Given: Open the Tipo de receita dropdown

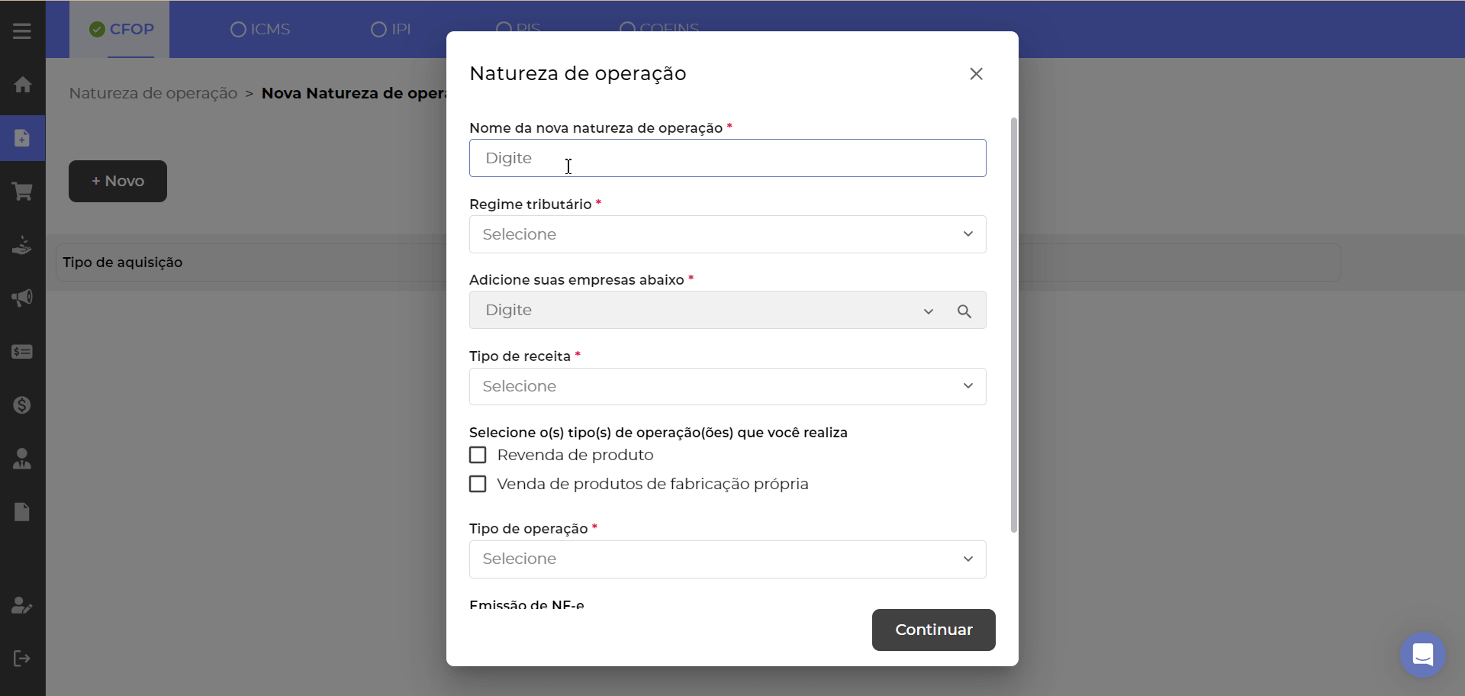Looking at the screenshot, I should 727,386.
